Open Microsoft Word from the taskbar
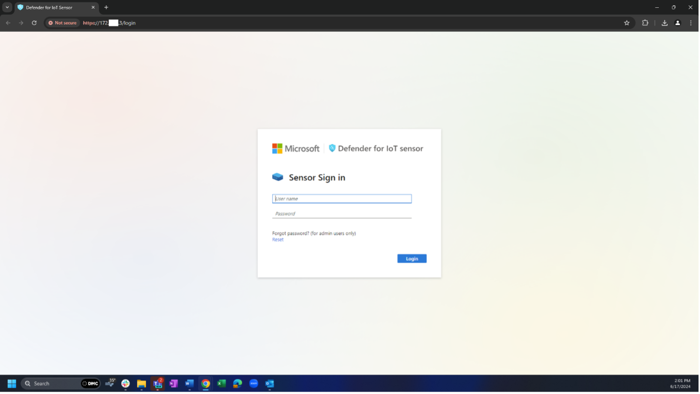This screenshot has height=394, width=700. 189,384
